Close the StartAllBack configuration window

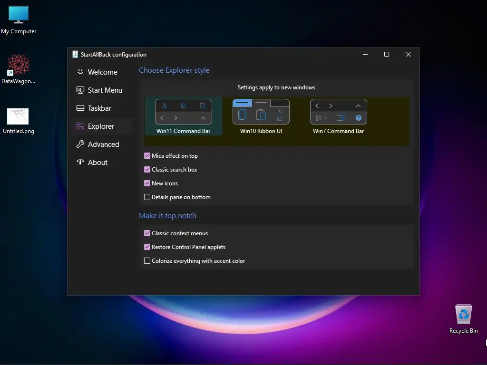[409, 54]
